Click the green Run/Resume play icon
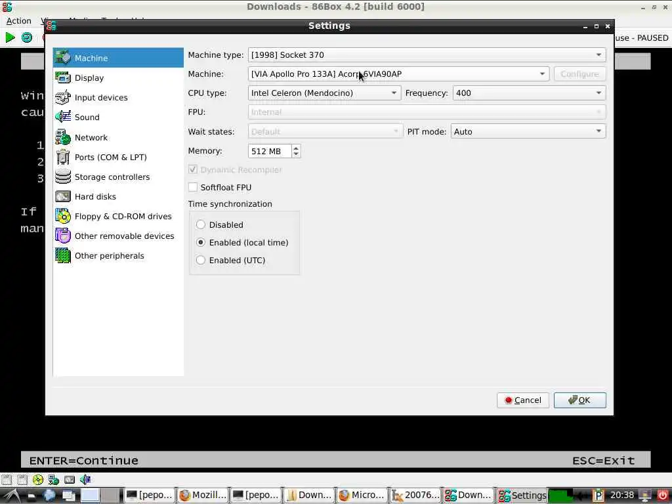Image resolution: width=672 pixels, height=504 pixels. [10, 37]
